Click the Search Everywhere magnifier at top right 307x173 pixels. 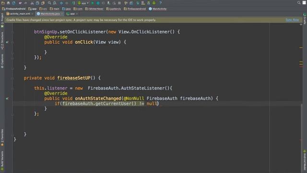(299, 3)
